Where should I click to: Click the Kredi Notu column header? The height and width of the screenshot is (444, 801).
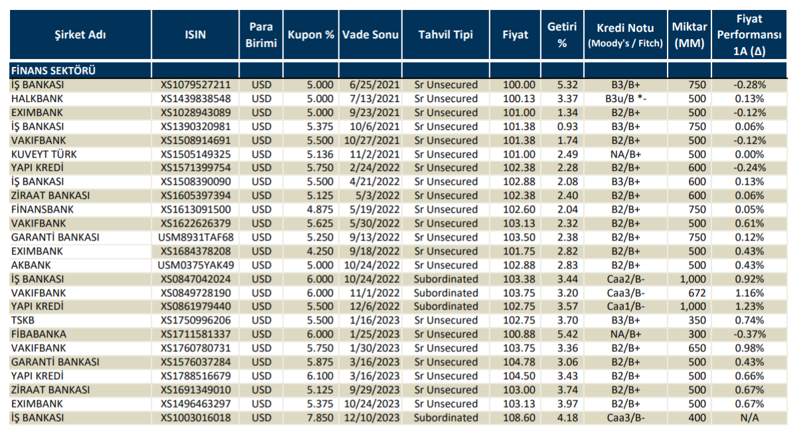pos(625,35)
